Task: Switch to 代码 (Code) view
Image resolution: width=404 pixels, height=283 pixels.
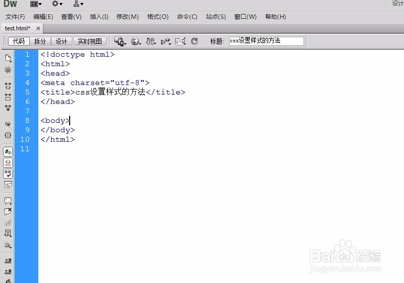Action: click(x=19, y=41)
